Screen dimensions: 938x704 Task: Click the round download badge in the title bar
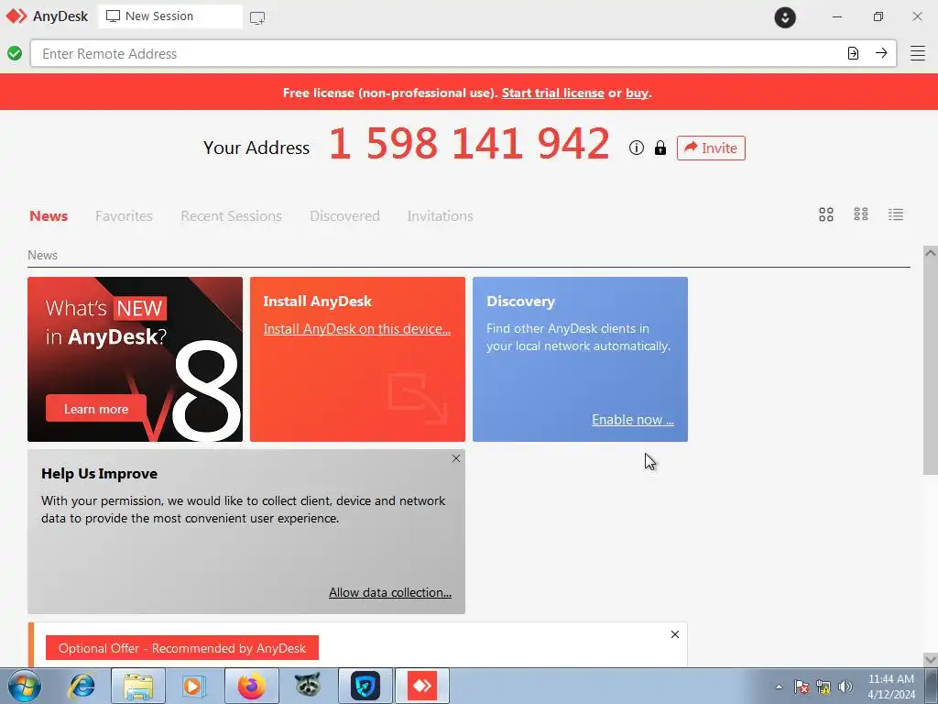point(785,16)
